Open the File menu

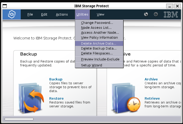(x=30, y=15)
